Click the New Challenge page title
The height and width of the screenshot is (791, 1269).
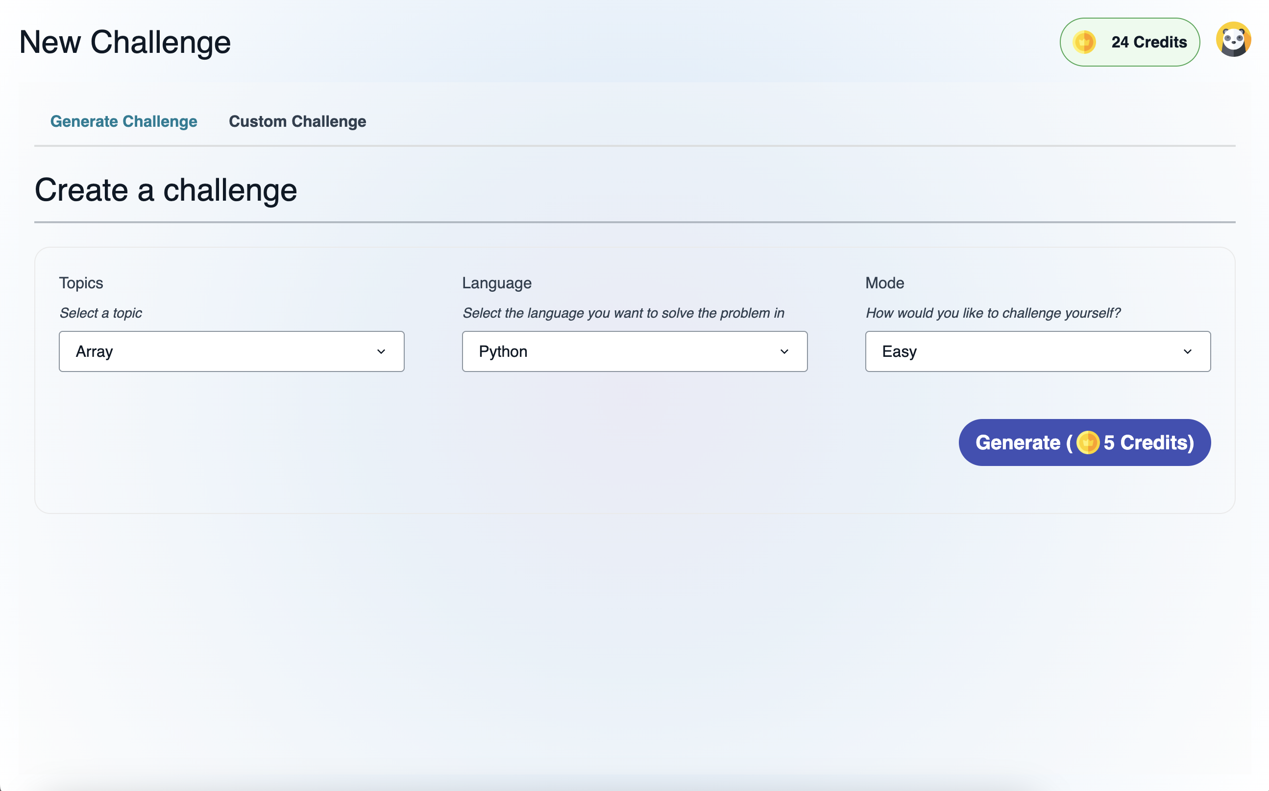coord(124,42)
